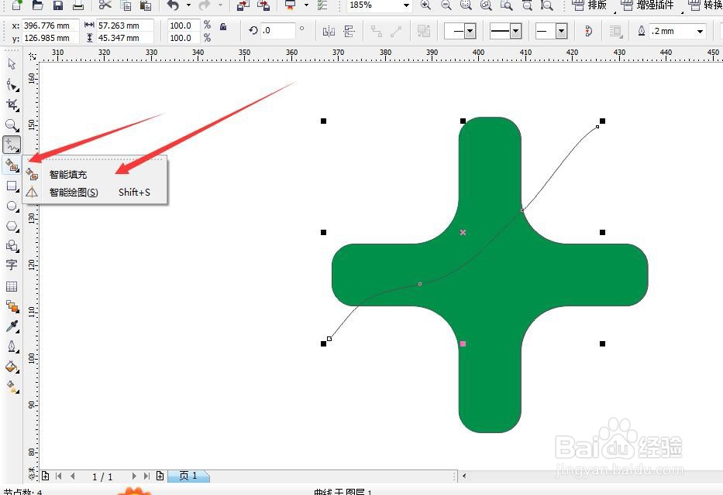723x495 pixels.
Task: Open the Undo history dropdown arrow
Action: tap(188, 5)
